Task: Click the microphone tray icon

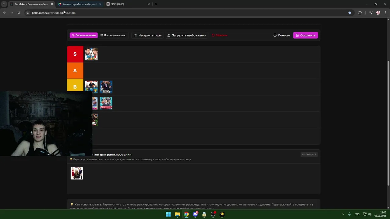Action: click(x=349, y=214)
